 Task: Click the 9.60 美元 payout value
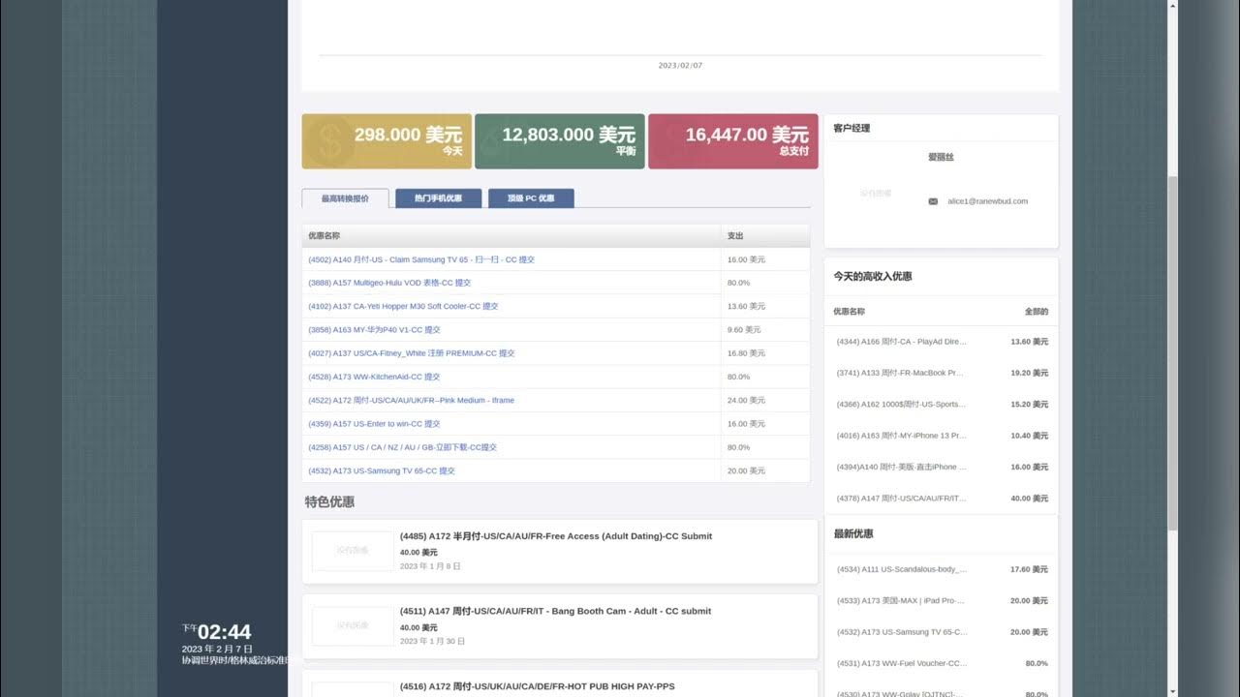744,330
